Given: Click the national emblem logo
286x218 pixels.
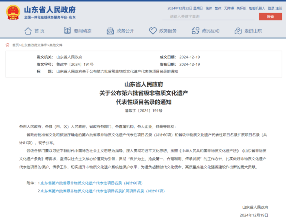Looking at the screenshot, I should [13, 12].
